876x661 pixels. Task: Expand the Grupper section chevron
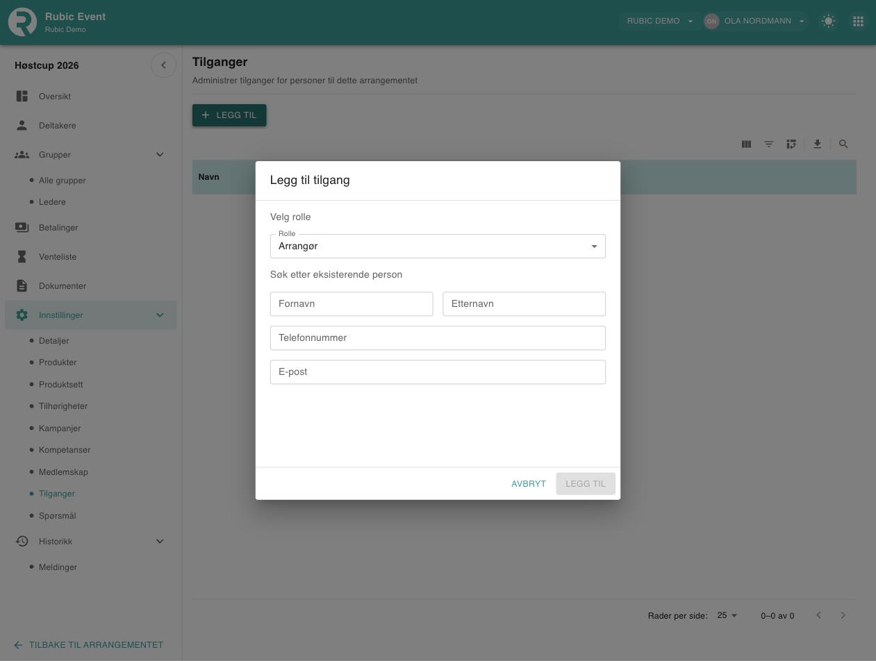(x=160, y=155)
